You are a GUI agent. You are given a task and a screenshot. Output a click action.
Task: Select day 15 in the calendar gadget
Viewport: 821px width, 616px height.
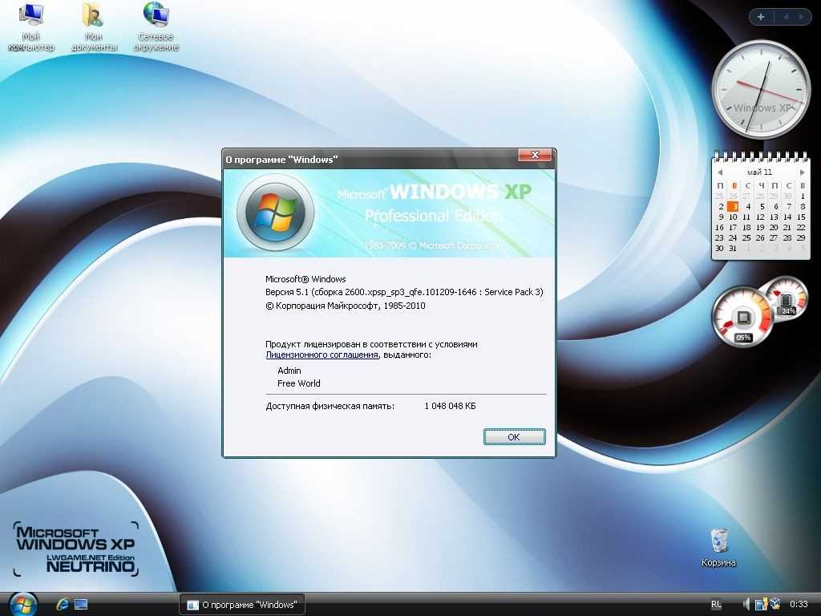coord(801,217)
